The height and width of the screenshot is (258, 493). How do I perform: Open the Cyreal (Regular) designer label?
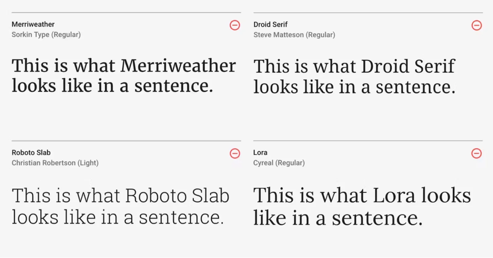(x=279, y=163)
